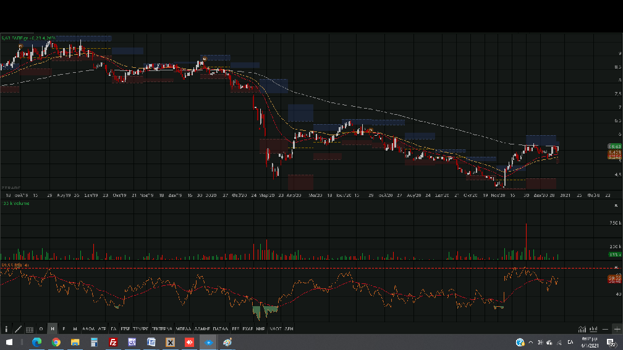The width and height of the screenshot is (623, 350).
Task: Open the Windows Start menu
Action: (x=9, y=342)
